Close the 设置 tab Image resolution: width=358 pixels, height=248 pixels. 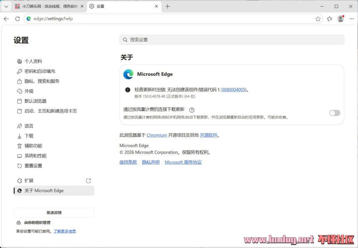tap(157, 6)
